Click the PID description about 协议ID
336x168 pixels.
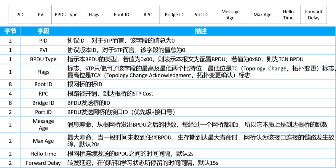point(201,41)
